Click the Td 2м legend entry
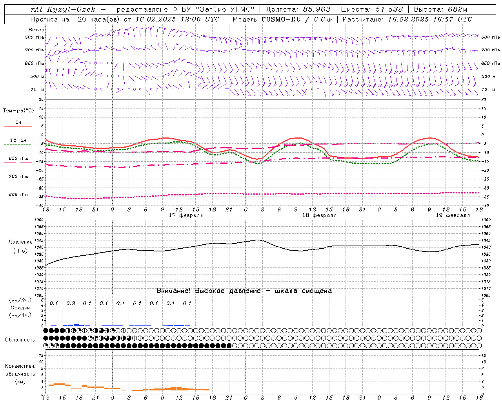Viewport: 502px width, 401px height. click(x=18, y=140)
